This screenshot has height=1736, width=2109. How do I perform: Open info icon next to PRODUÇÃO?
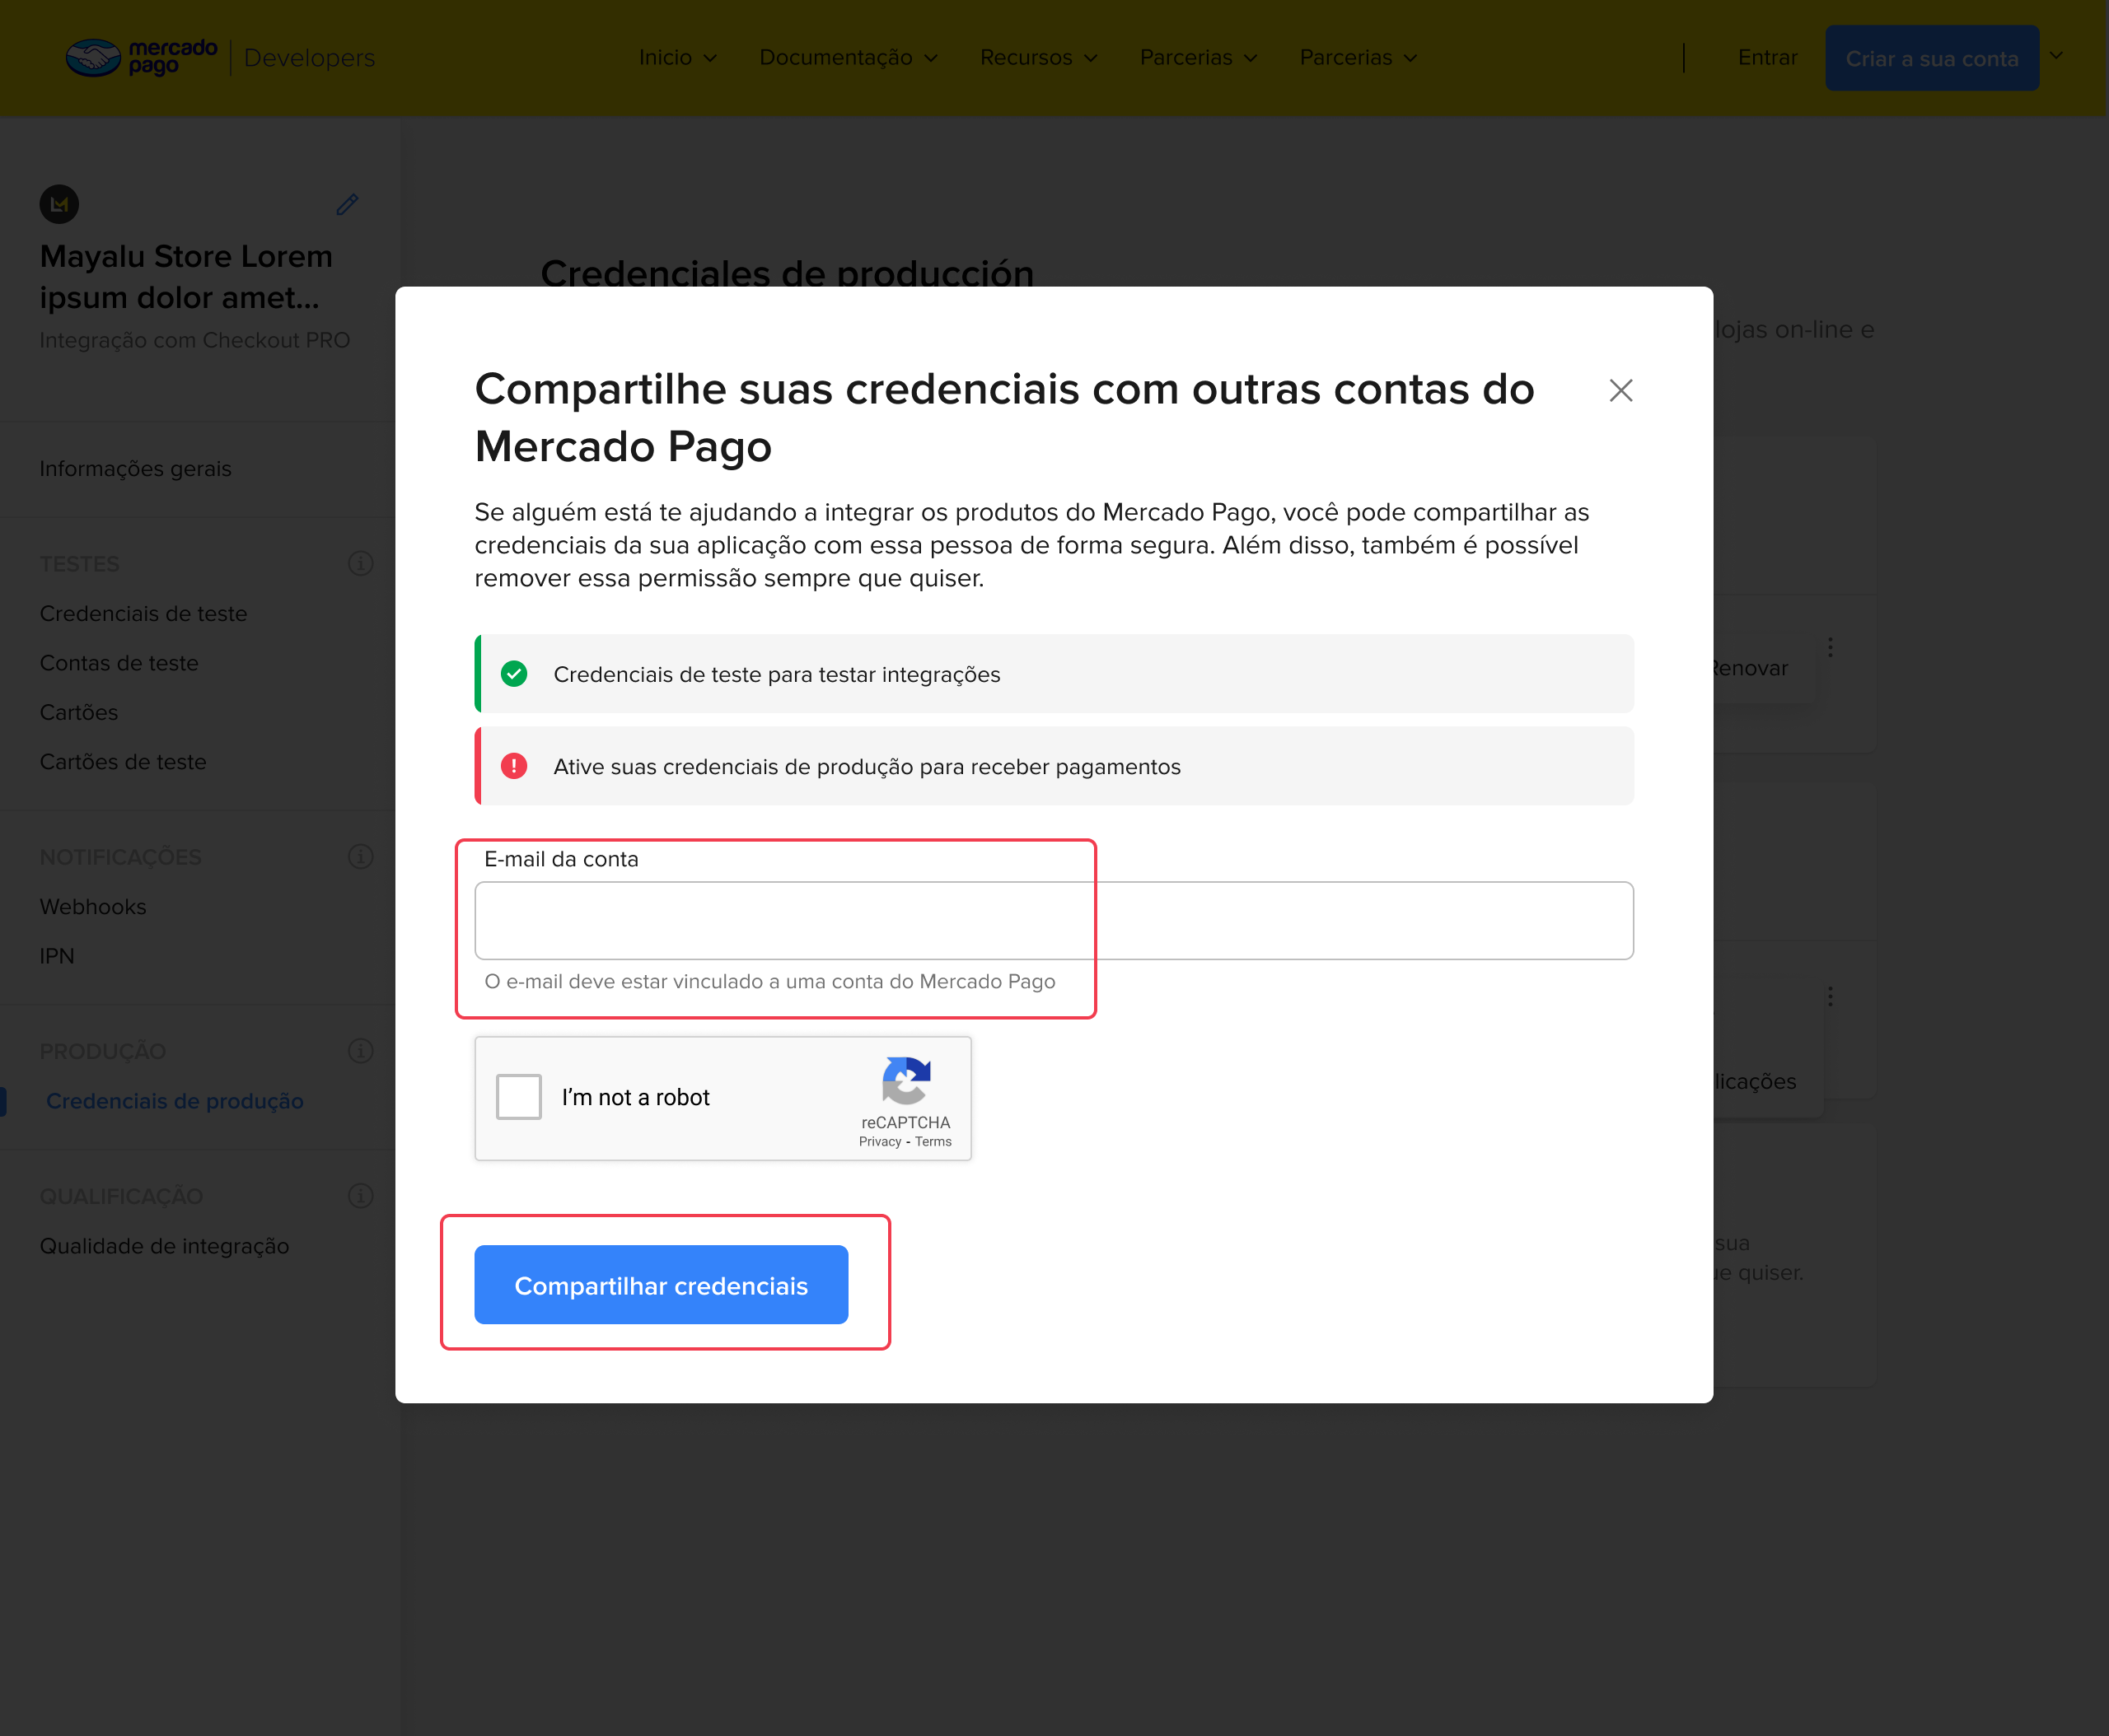pyautogui.click(x=361, y=1051)
